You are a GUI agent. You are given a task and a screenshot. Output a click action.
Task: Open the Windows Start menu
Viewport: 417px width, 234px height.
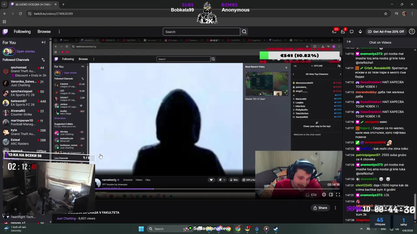point(141,229)
